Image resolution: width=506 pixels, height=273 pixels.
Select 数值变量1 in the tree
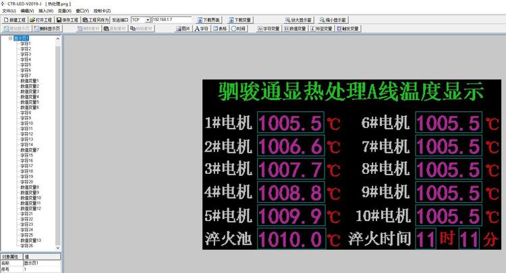pyautogui.click(x=30, y=81)
